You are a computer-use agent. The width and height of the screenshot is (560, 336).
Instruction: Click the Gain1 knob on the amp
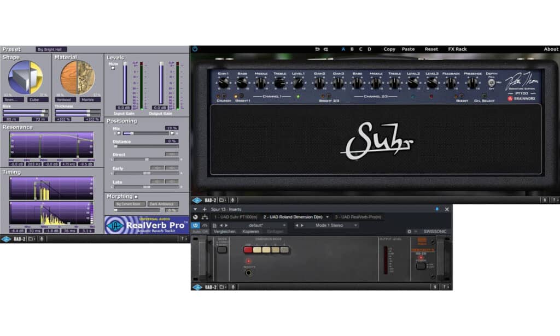(223, 83)
